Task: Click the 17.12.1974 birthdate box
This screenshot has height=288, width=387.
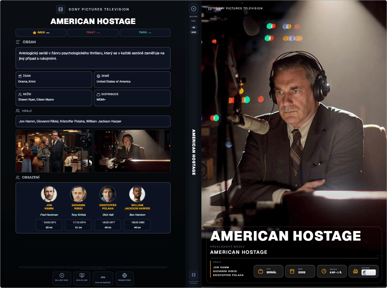Action: pos(78,225)
